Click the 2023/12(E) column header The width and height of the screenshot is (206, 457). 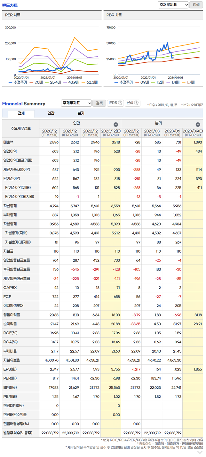pos(111,133)
